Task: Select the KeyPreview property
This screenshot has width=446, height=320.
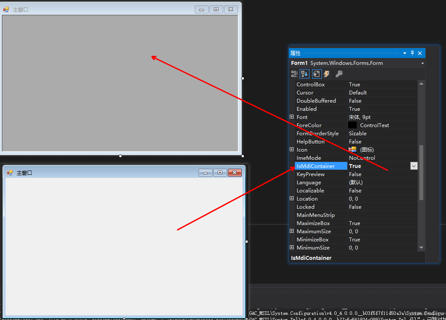Action: click(311, 174)
